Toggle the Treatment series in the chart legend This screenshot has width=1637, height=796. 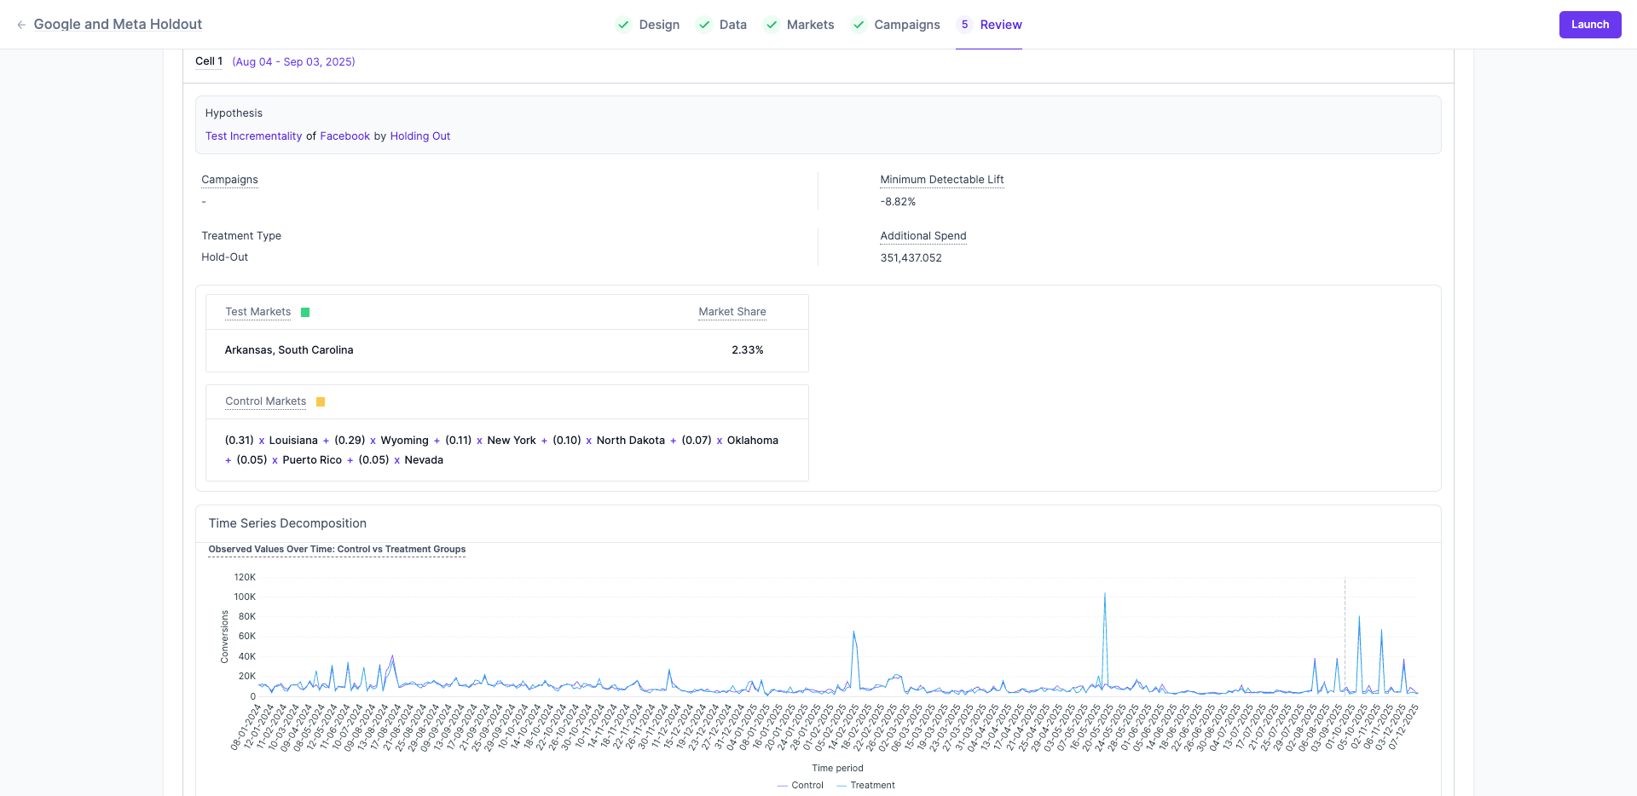[x=866, y=786]
